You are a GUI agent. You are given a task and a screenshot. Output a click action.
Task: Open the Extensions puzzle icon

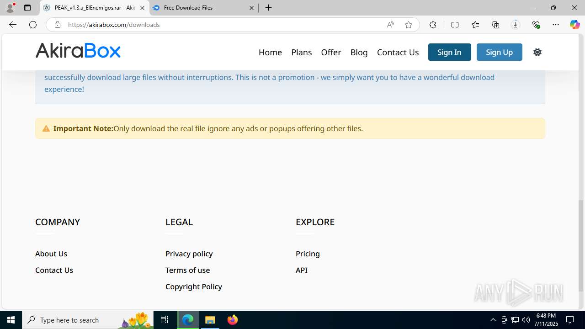[433, 25]
